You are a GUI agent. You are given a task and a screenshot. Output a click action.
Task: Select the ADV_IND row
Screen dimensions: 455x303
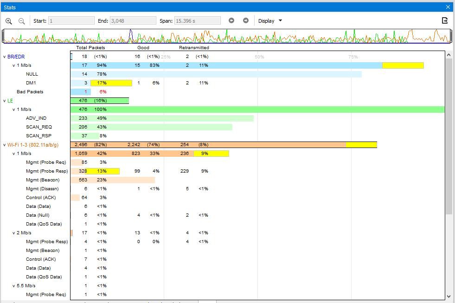[x=224, y=118]
